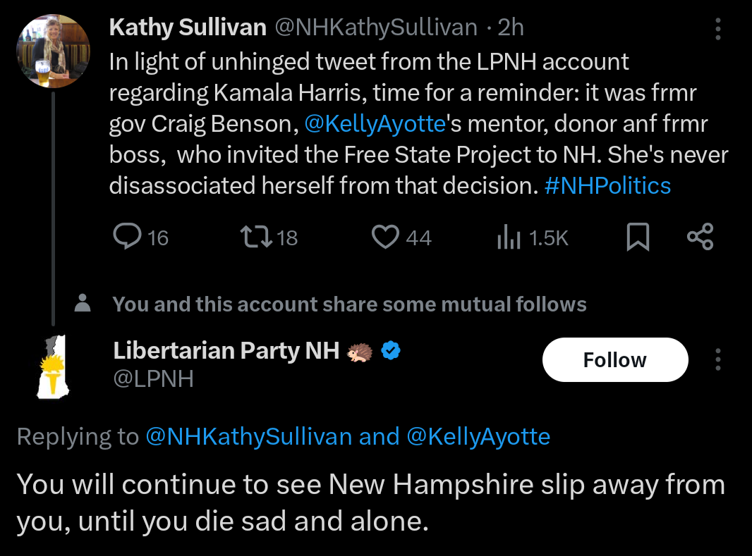The height and width of the screenshot is (556, 752).
Task: Open more options on Kathy Sullivan's tweet
Action: pos(718,29)
